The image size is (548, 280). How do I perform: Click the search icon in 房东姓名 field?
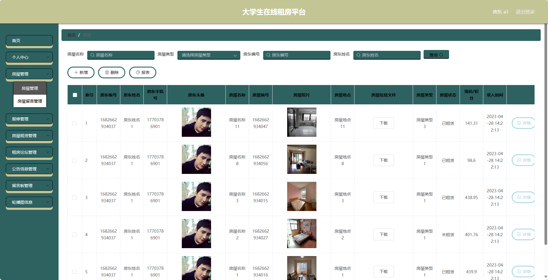point(358,55)
